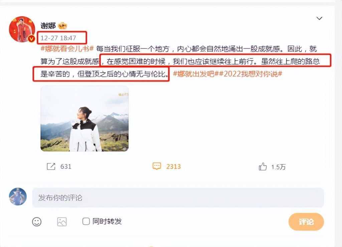Click the orange comment bubble icon
The height and width of the screenshot is (247, 342).
157,166
